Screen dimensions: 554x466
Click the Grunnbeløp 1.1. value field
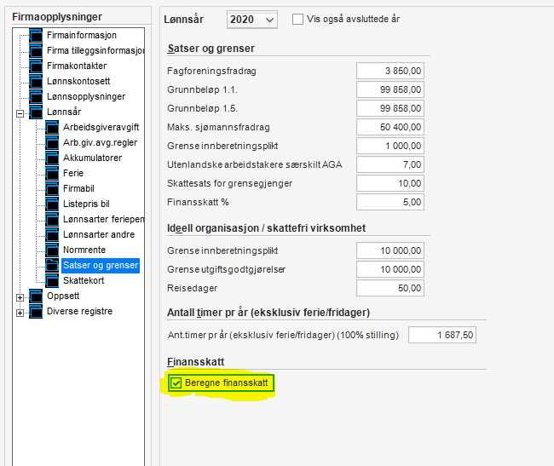point(390,89)
